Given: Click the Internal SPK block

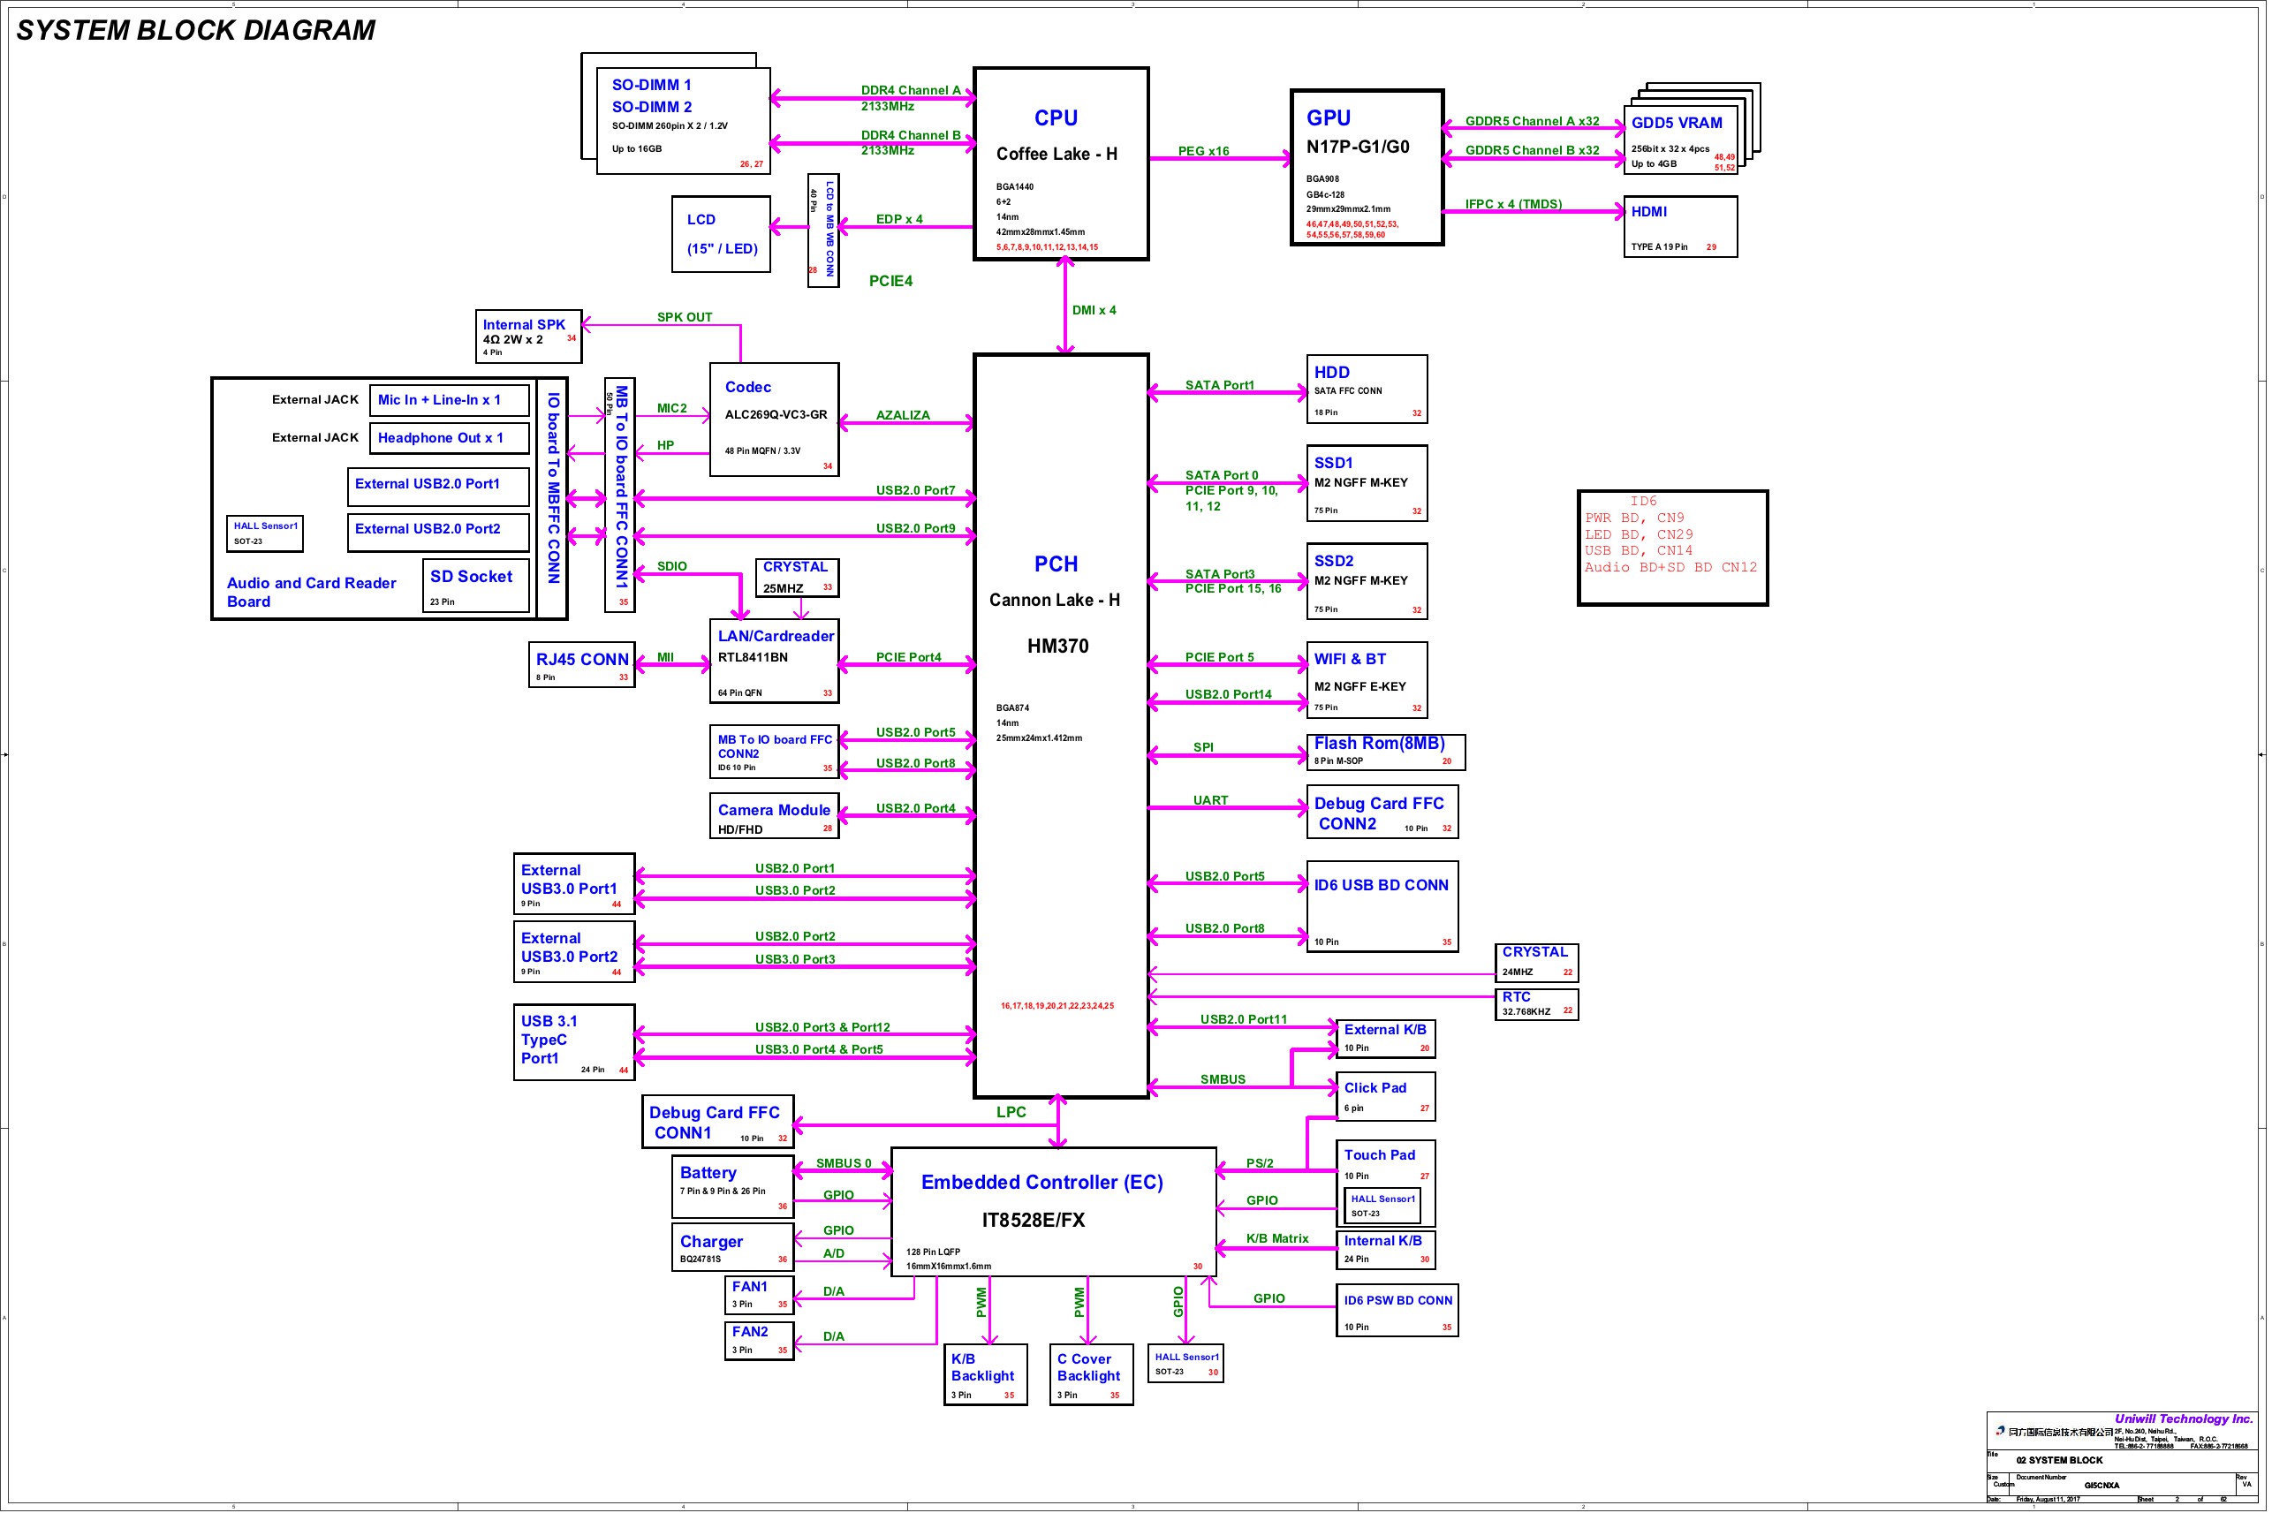Looking at the screenshot, I should [527, 336].
